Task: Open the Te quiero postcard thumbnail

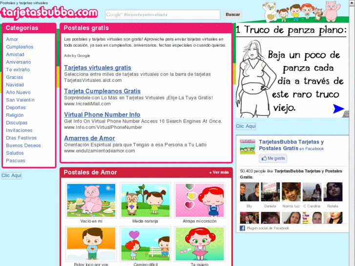Action: [x=199, y=244]
